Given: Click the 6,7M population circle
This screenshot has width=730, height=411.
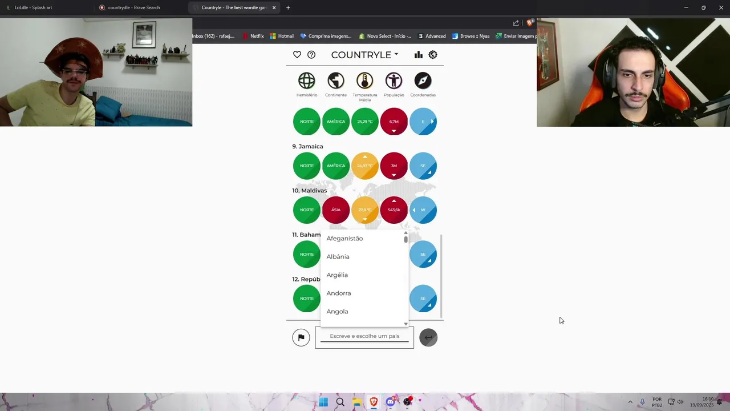Looking at the screenshot, I should [394, 122].
